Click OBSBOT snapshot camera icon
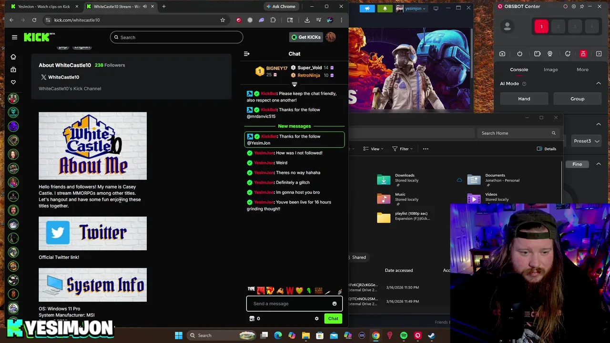 pyautogui.click(x=502, y=54)
